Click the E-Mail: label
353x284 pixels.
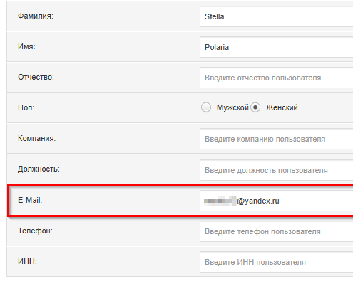(x=30, y=200)
